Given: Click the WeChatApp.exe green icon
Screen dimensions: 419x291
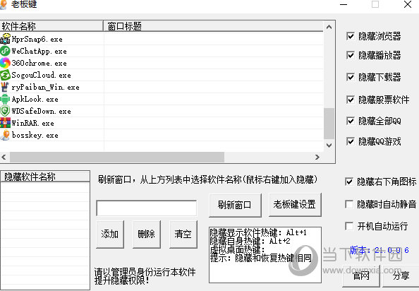Looking at the screenshot, I should point(5,51).
